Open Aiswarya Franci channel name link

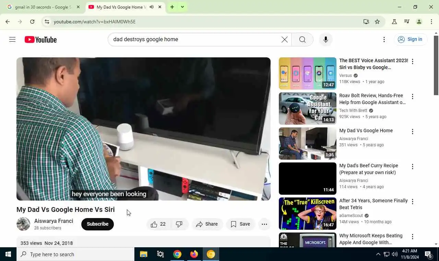point(54,221)
